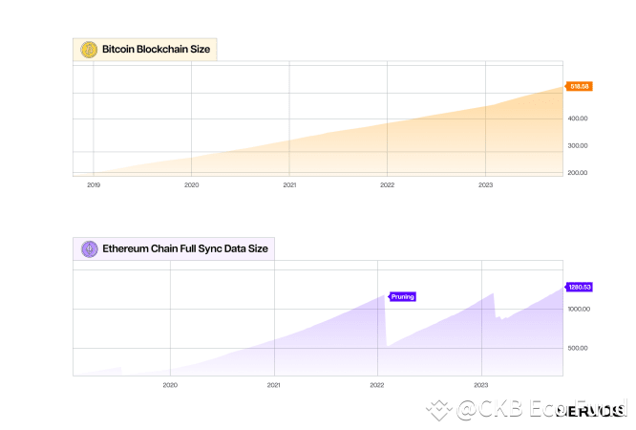Click the Bitcoin coin icon
The image size is (636, 430).
pos(89,50)
